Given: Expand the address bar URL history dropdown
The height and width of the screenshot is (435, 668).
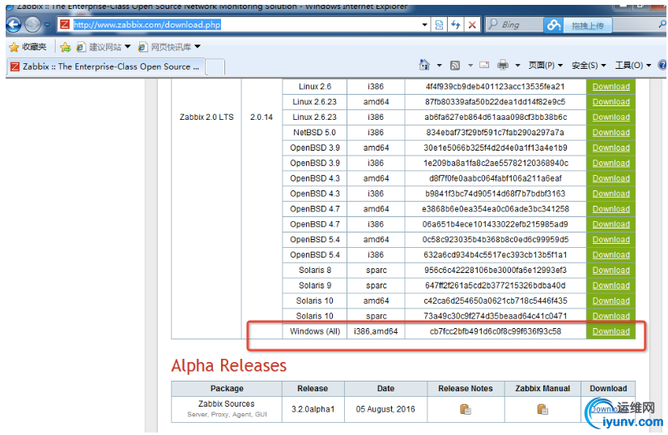Looking at the screenshot, I should pos(425,25).
